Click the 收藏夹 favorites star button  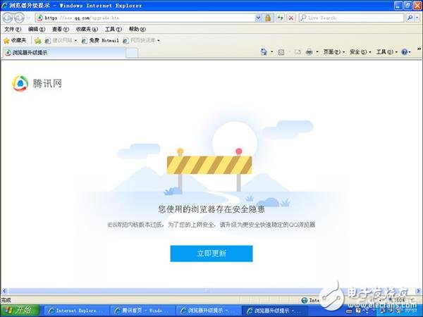click(x=16, y=40)
